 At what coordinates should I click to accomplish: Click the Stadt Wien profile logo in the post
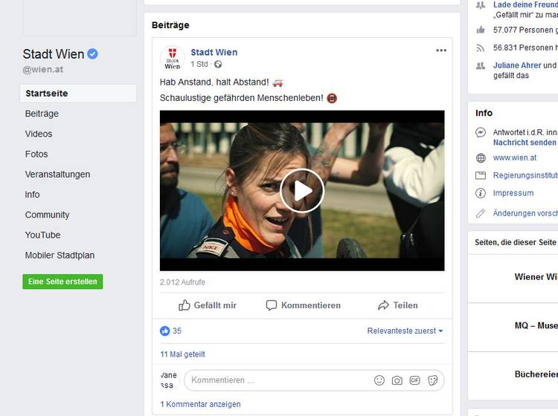tap(173, 58)
